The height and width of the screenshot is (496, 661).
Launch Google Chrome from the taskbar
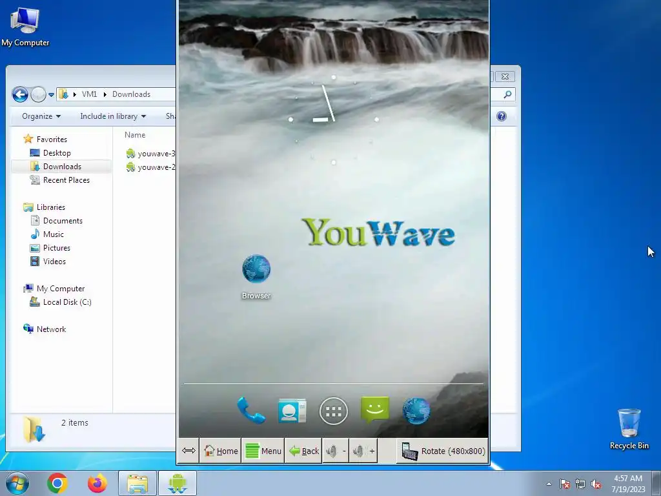click(57, 483)
